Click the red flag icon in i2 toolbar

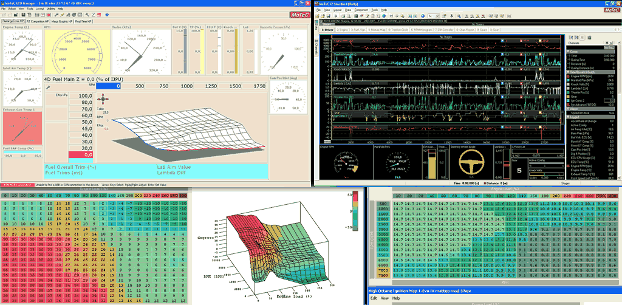362,16
